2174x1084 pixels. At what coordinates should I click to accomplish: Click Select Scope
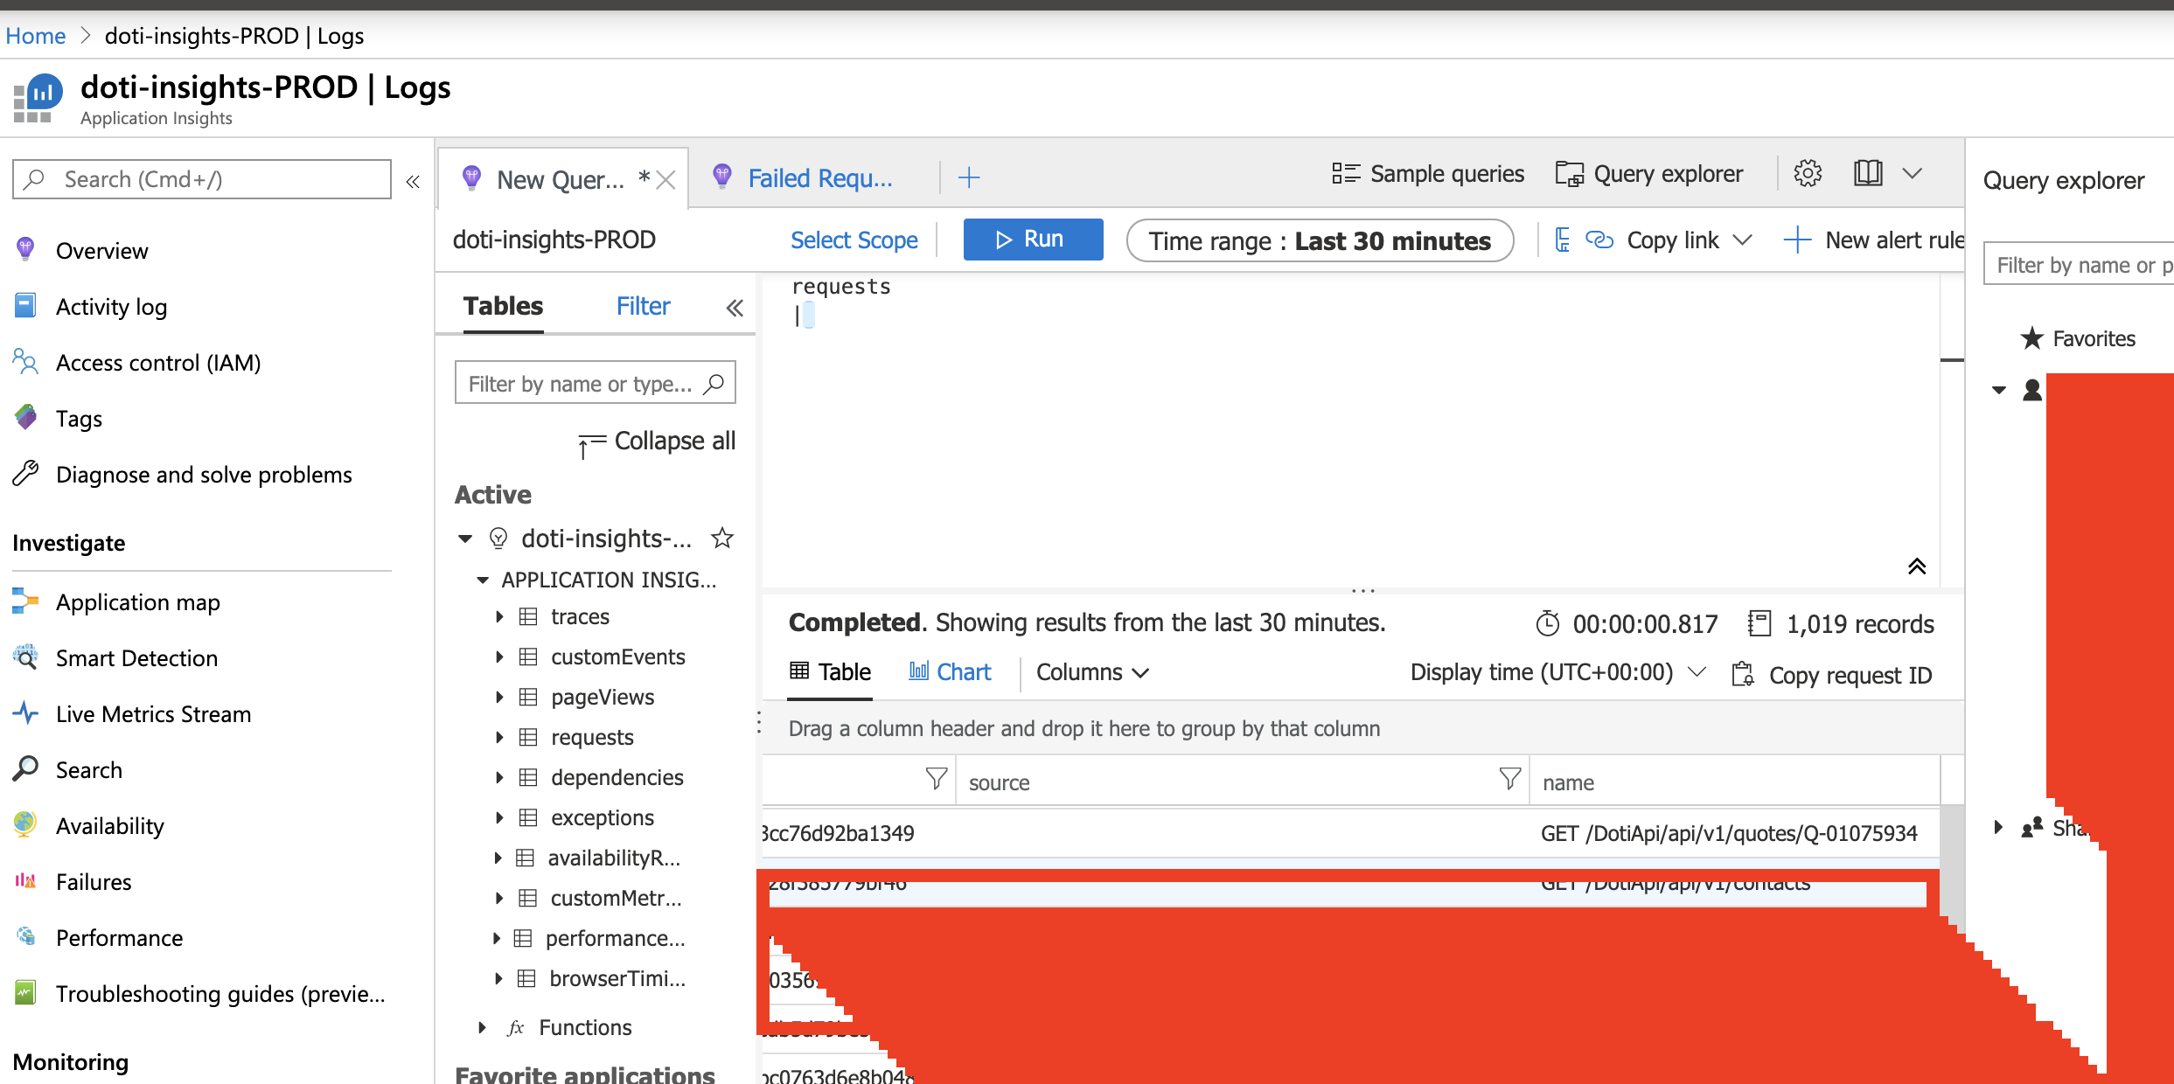click(854, 240)
